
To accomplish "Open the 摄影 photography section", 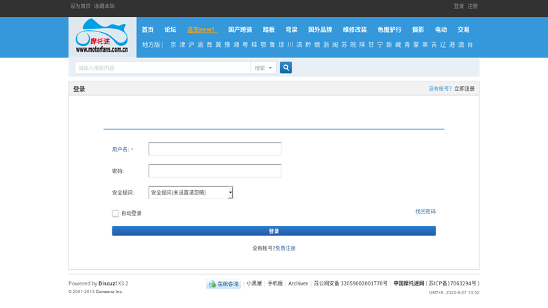I will 418,29.
